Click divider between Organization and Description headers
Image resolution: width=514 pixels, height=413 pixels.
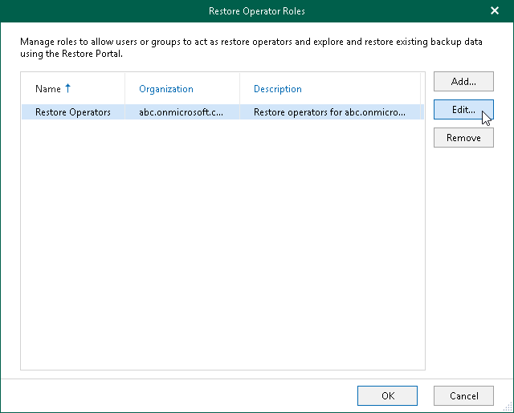(239, 89)
